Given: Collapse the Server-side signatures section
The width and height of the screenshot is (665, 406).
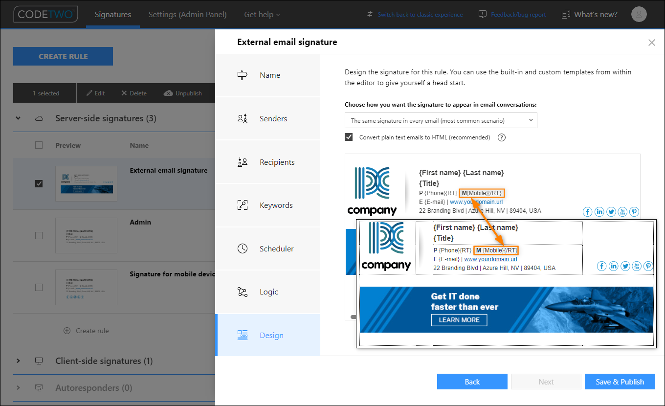Looking at the screenshot, I should (x=18, y=118).
